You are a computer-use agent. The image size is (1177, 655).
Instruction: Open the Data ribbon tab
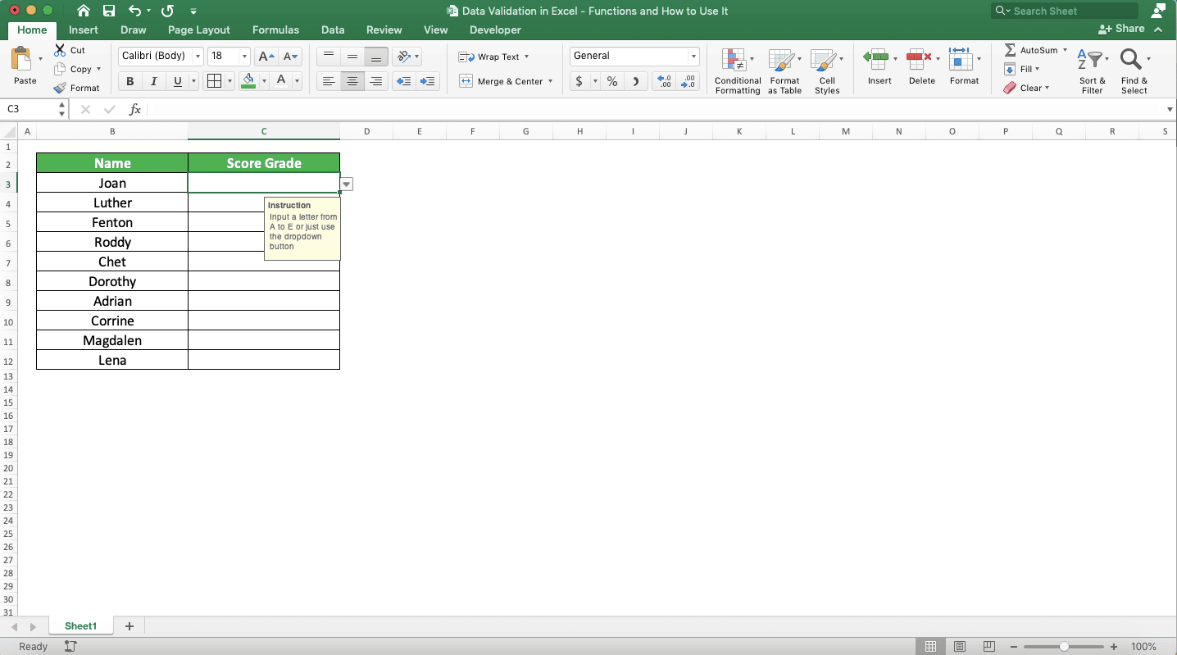[x=333, y=30]
